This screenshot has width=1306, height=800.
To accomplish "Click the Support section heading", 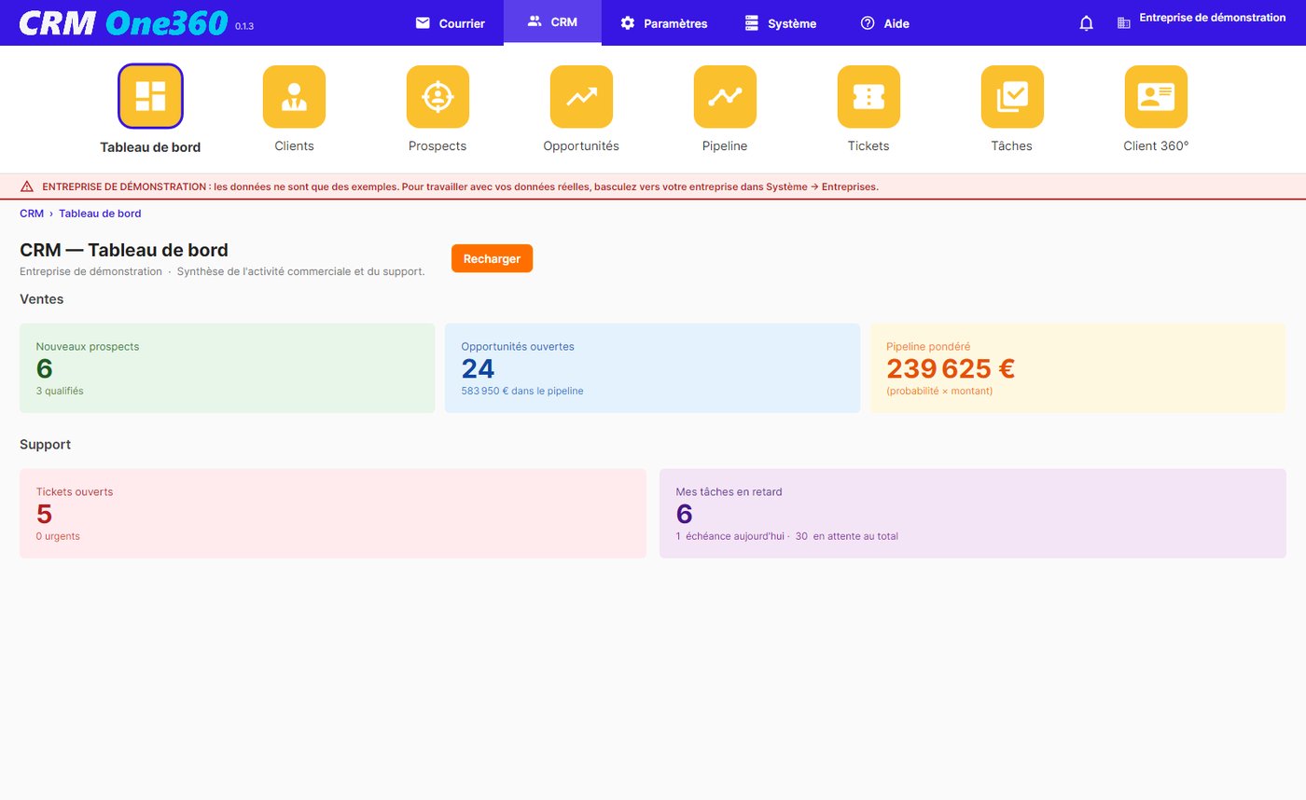I will click(x=46, y=445).
